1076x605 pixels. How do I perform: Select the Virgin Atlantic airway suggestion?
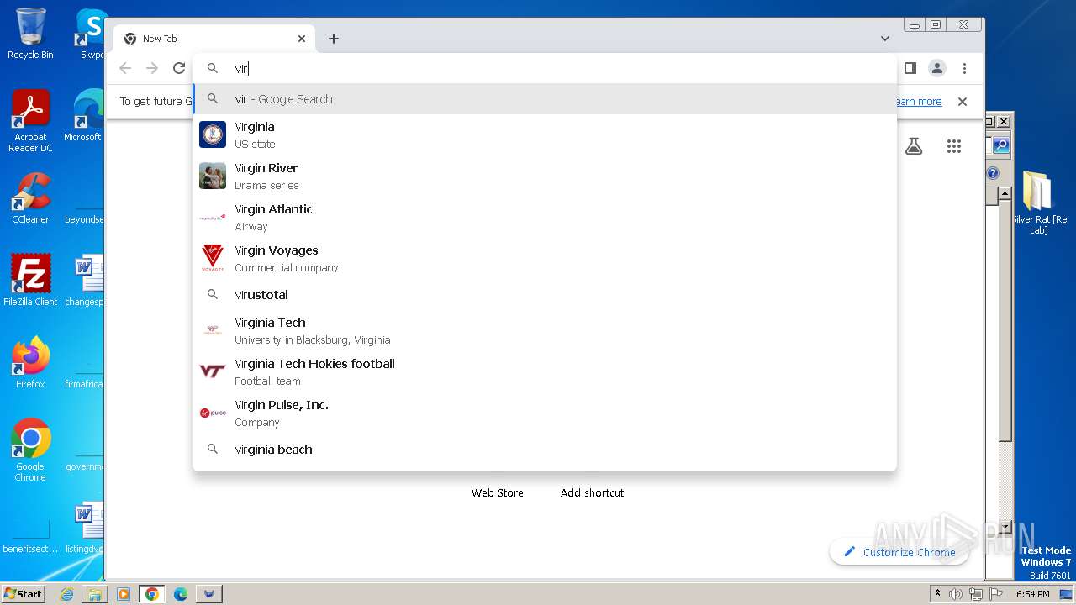point(545,217)
